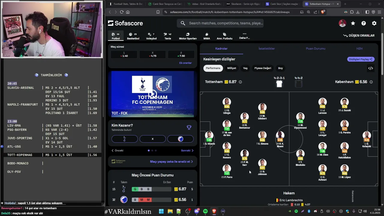Viewport: 384px width, 216px height.
Task: Click the Dizilişleri Paylaş button
Action: pos(361,59)
